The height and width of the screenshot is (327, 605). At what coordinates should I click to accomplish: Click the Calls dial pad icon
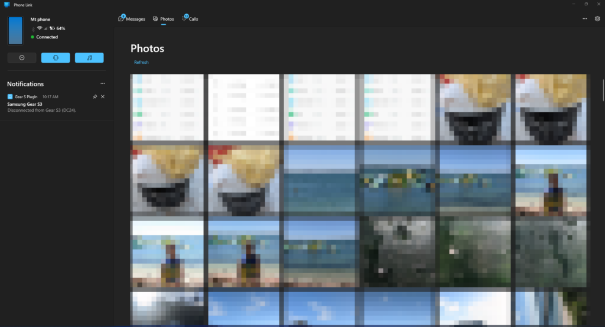tap(184, 18)
